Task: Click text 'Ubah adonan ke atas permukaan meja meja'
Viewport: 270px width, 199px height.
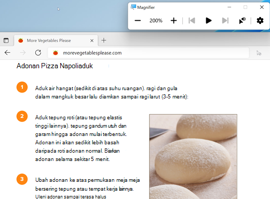Action: (88, 180)
